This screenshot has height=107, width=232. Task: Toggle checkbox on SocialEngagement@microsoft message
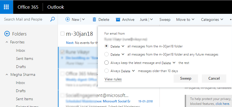coord(62,95)
